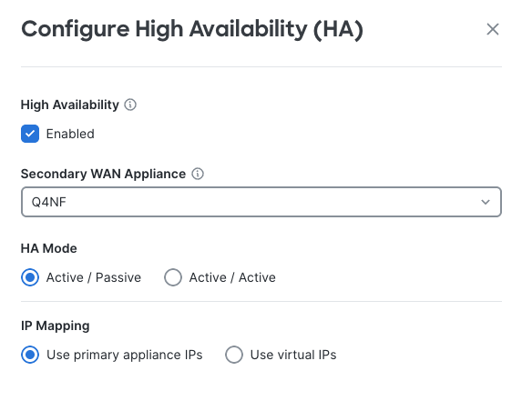Viewport: 522px width, 411px height.
Task: Close the Configure High Availability dialog
Action: (x=492, y=29)
